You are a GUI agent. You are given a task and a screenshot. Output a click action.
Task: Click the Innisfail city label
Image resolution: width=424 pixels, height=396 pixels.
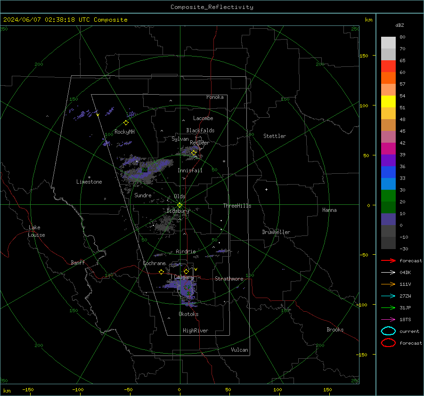click(190, 170)
